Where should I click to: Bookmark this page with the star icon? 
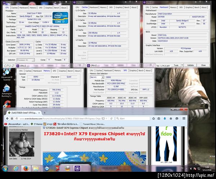[x=153, y=119]
